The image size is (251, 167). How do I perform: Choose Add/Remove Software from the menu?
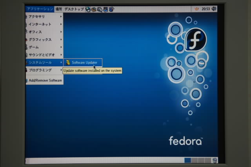[x=44, y=80]
